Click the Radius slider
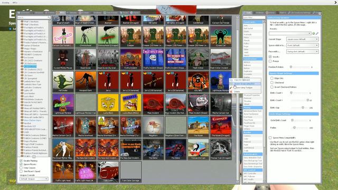The width and height of the screenshot is (338, 190). (299, 128)
